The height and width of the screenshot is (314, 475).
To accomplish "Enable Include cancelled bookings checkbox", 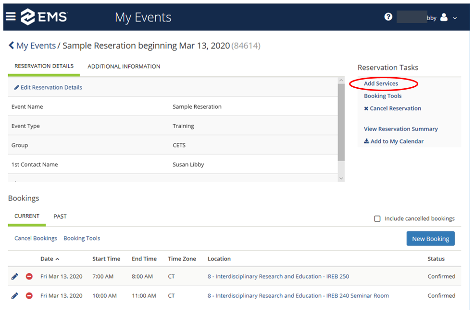I will (x=377, y=219).
